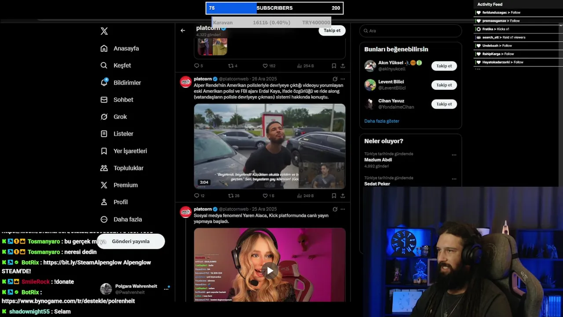
Task: Open more menu on 25 Ara post
Action: click(x=343, y=209)
